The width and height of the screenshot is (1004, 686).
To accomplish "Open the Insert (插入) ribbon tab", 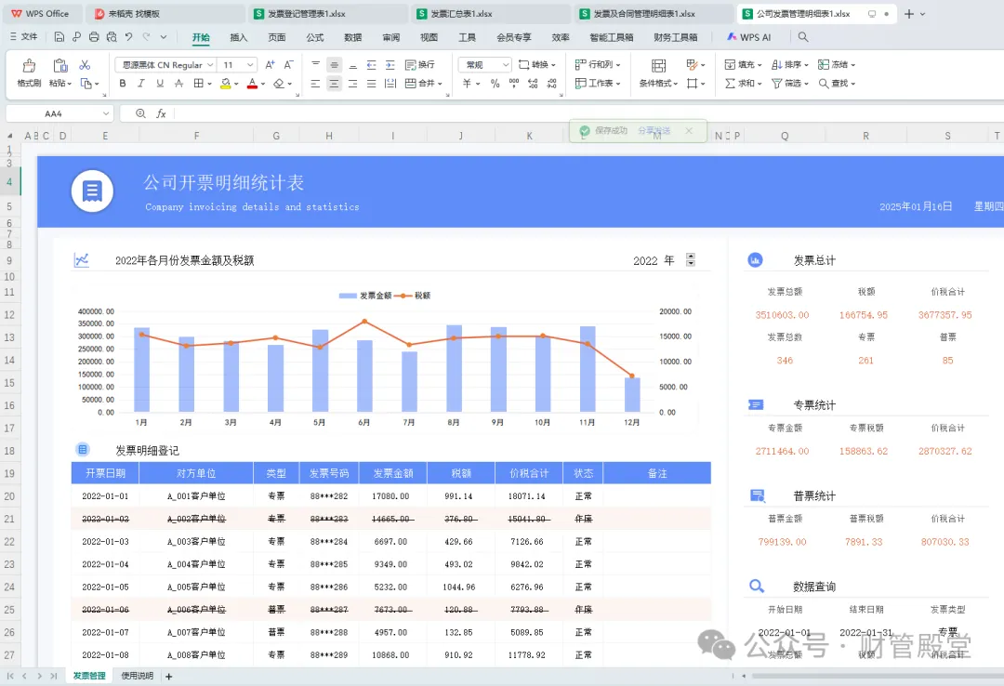I will [239, 37].
